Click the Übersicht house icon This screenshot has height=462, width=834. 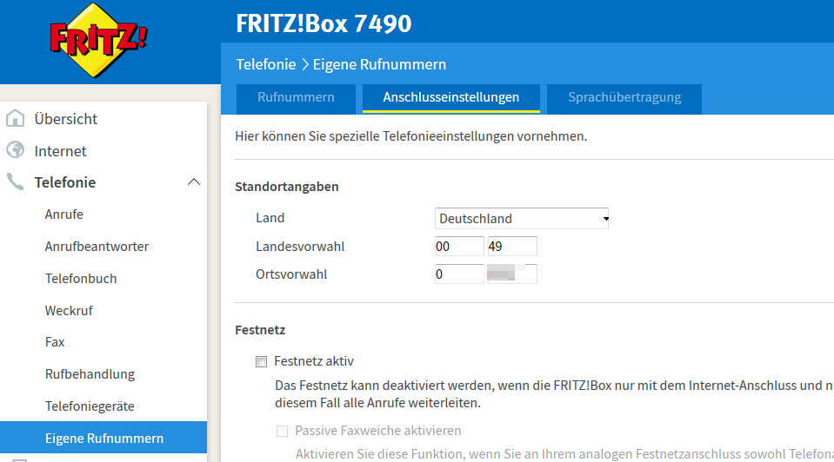tap(15, 119)
